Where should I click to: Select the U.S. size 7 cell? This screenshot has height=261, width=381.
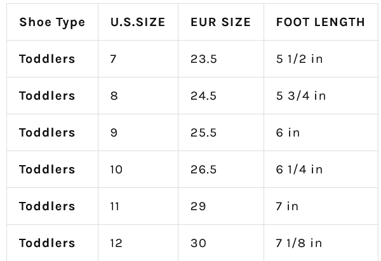(x=138, y=59)
